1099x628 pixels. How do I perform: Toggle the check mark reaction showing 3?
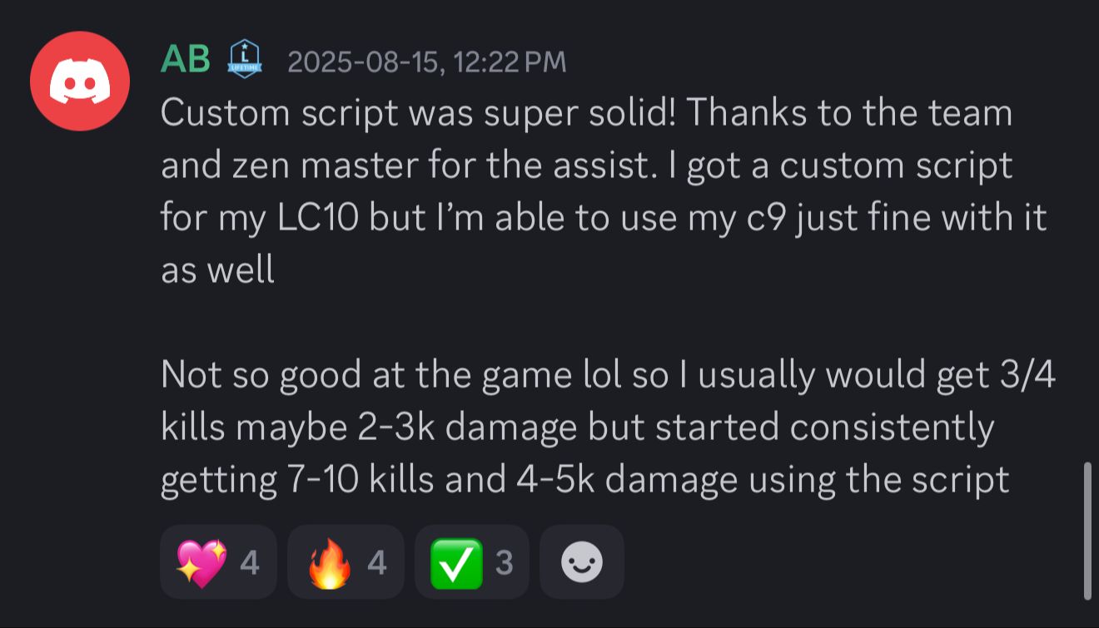[x=471, y=562]
